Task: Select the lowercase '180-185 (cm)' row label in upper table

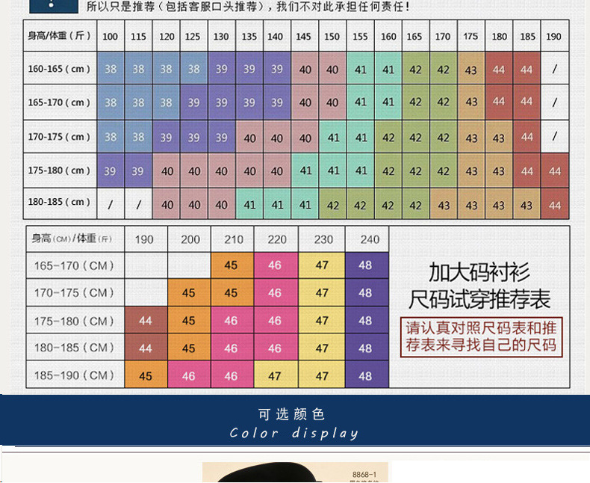Action: tap(60, 203)
